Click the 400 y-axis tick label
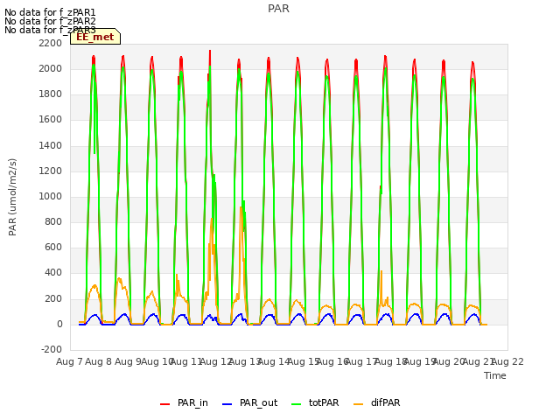This screenshot has width=560, height=420. (53, 273)
